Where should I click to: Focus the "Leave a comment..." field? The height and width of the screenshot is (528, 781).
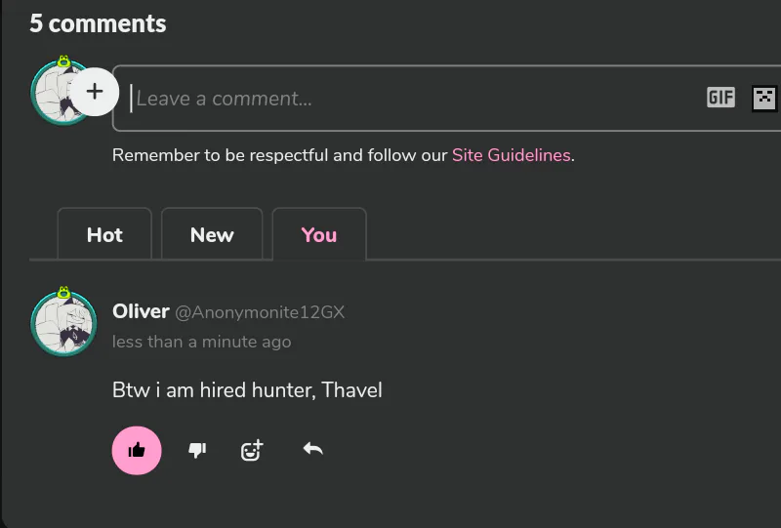click(x=410, y=99)
